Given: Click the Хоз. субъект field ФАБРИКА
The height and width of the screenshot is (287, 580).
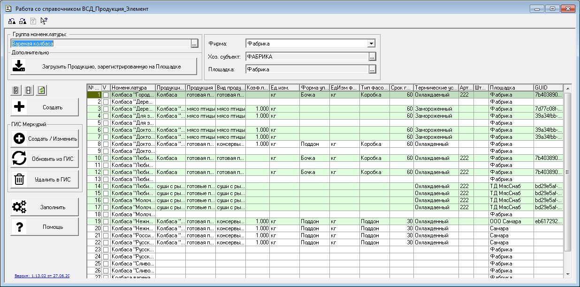Looking at the screenshot, I should 306,57.
